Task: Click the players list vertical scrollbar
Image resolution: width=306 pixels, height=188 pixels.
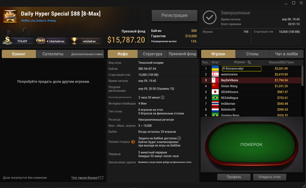Action: (303, 76)
